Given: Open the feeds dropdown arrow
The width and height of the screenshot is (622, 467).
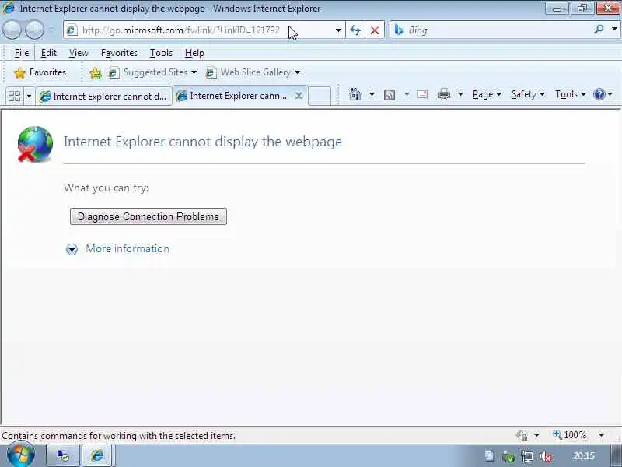Looking at the screenshot, I should tap(407, 94).
